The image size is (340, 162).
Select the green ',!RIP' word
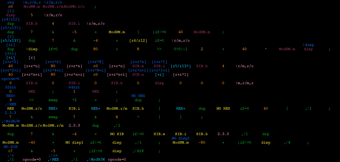point(138,151)
